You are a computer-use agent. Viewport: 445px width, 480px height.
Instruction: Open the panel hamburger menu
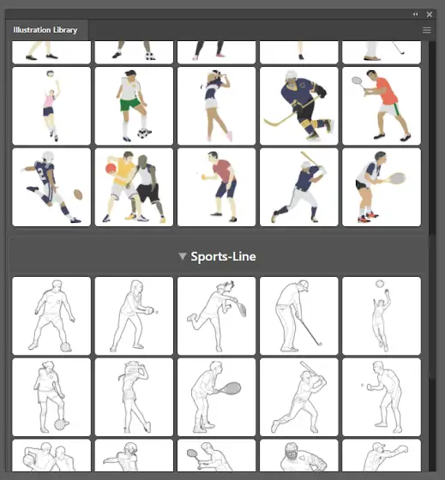click(427, 30)
